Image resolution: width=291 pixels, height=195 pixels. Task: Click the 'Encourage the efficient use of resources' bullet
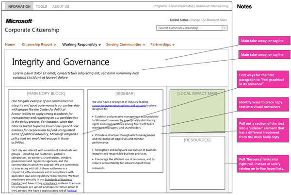(x=123, y=163)
